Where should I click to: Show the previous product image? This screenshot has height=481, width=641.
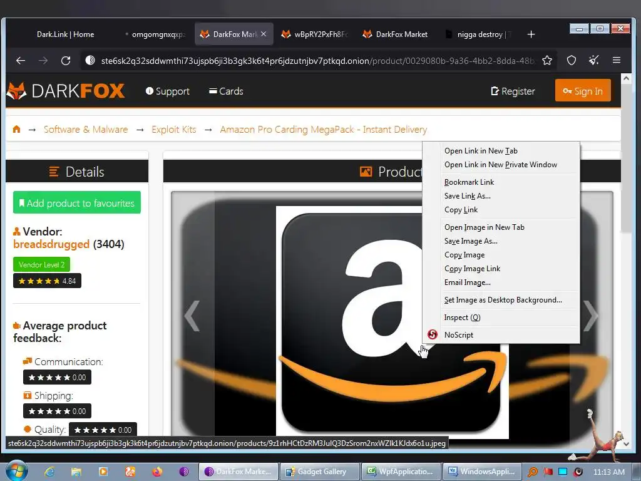[192, 316]
